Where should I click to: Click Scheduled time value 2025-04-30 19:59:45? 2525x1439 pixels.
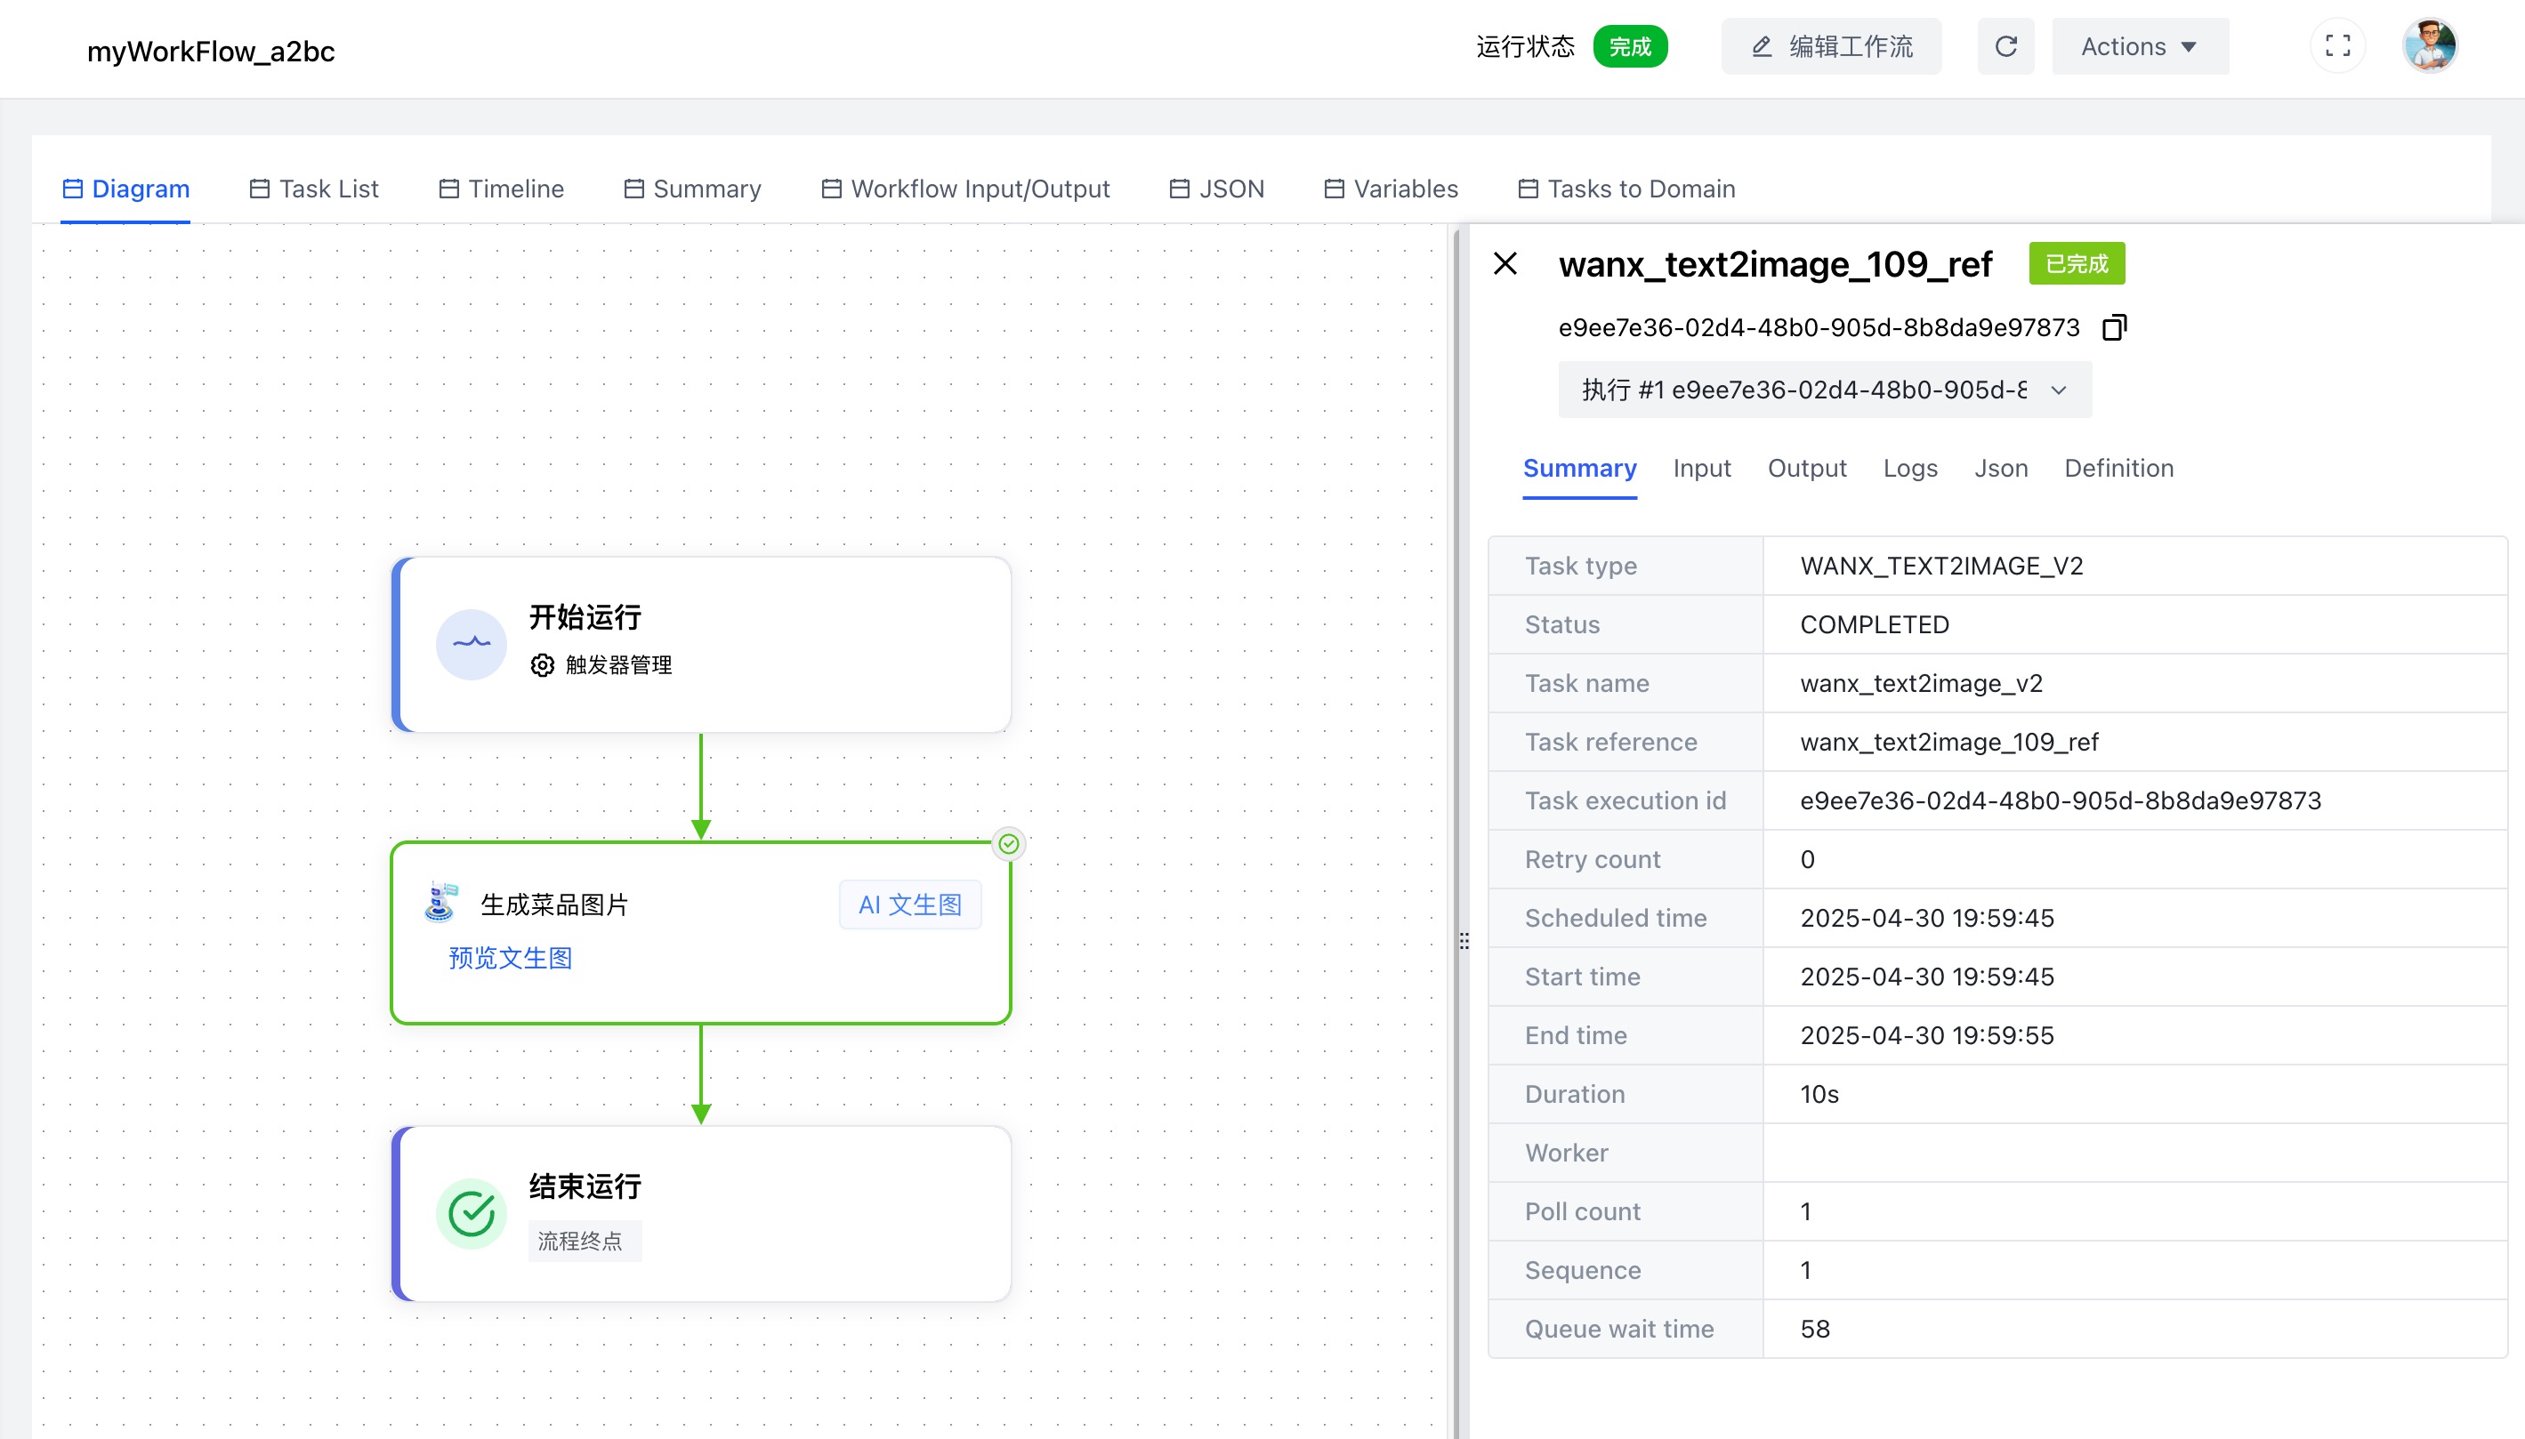[1927, 918]
